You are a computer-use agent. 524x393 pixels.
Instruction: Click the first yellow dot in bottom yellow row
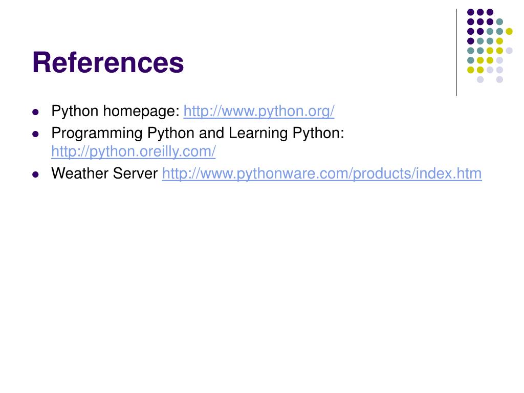470,70
